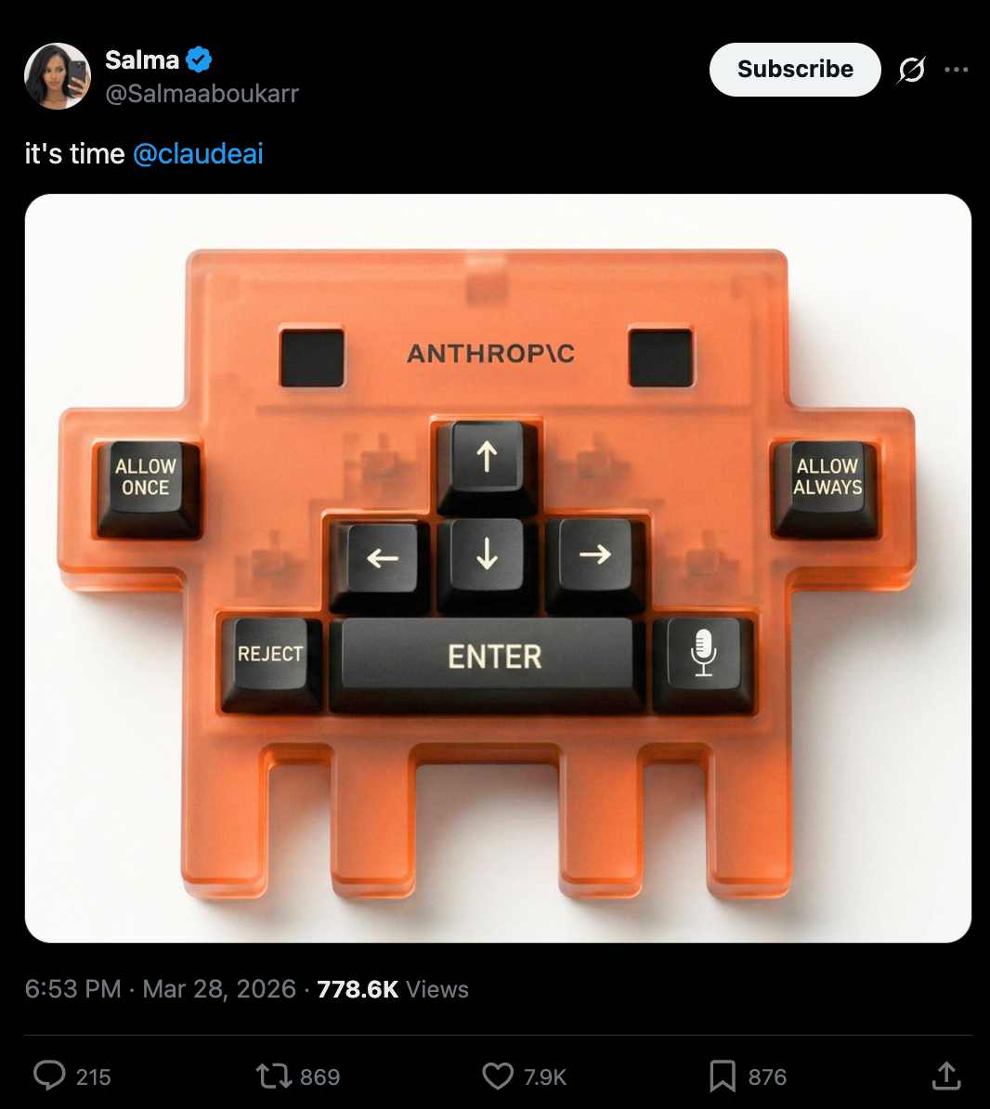
Task: Open the timestamp 6:53 PM Mar 28, 2026
Action: [161, 989]
